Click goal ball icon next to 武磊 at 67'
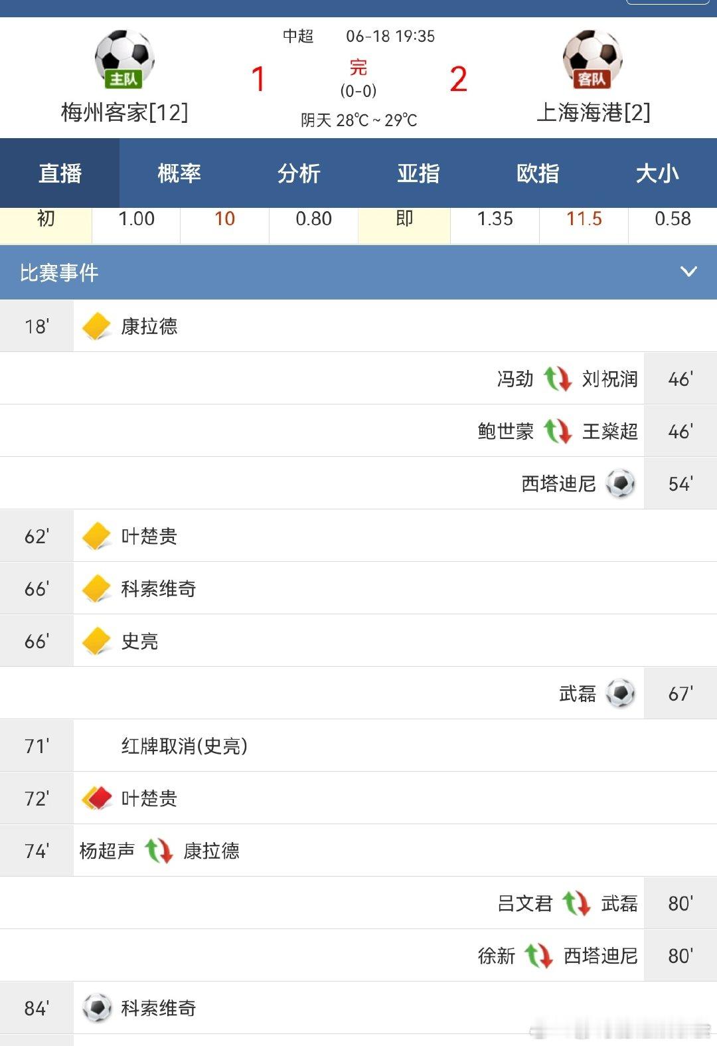 tap(621, 693)
